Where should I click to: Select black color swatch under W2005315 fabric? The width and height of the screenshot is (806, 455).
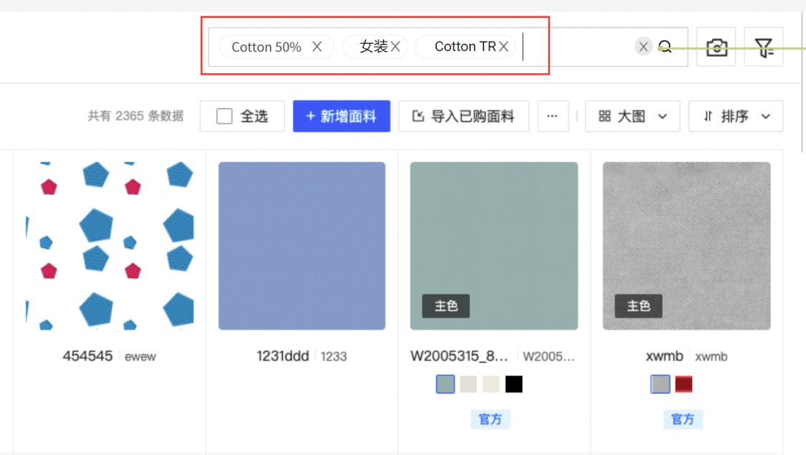[514, 384]
